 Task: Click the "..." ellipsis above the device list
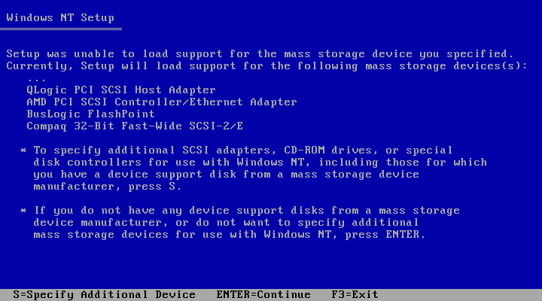point(36,78)
